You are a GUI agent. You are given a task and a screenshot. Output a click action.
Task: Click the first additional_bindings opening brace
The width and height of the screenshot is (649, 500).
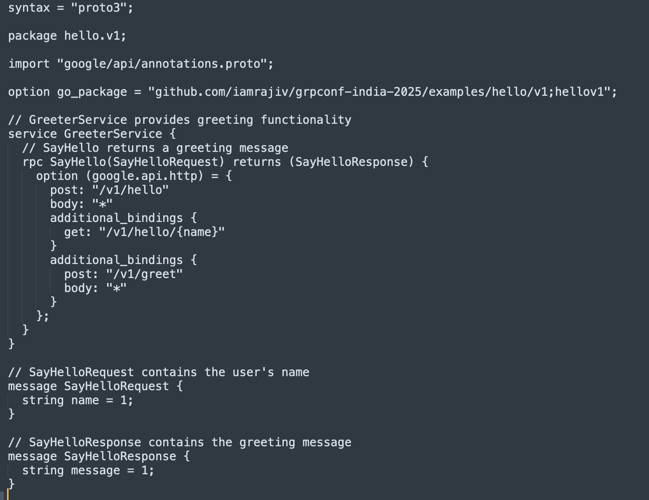194,218
